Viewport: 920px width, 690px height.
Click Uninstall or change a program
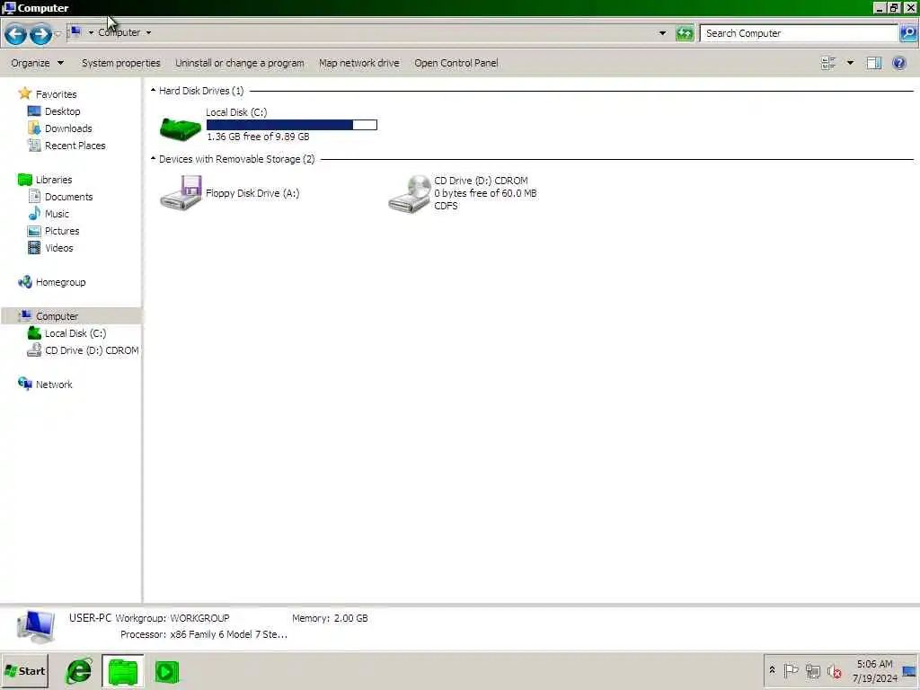point(239,63)
